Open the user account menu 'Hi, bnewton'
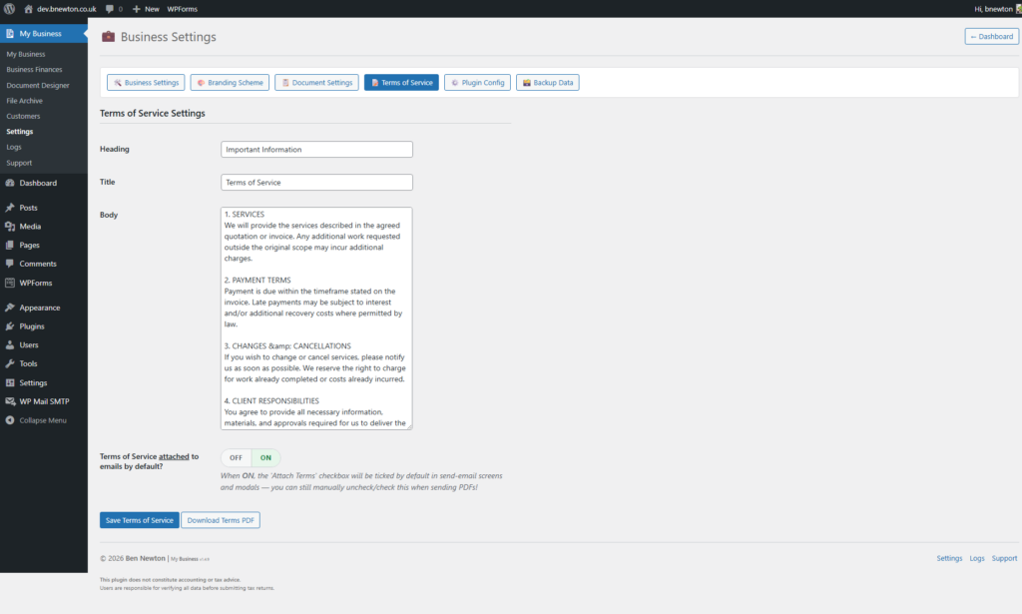 click(x=991, y=8)
